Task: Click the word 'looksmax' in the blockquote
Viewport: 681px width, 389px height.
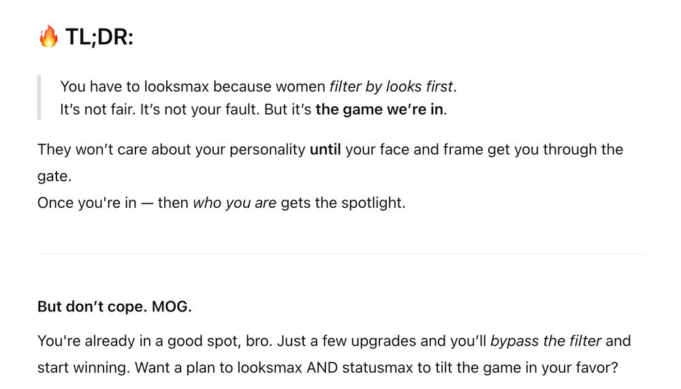Action: (176, 87)
